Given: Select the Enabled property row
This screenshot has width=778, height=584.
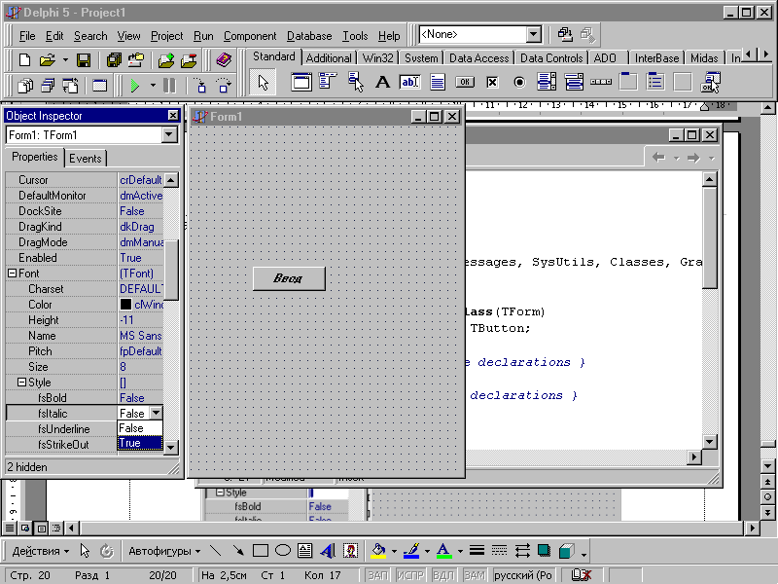Looking at the screenshot, I should [x=85, y=258].
